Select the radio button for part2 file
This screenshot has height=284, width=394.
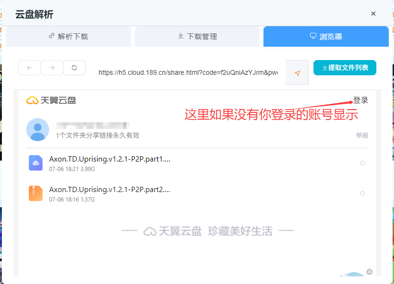click(363, 193)
